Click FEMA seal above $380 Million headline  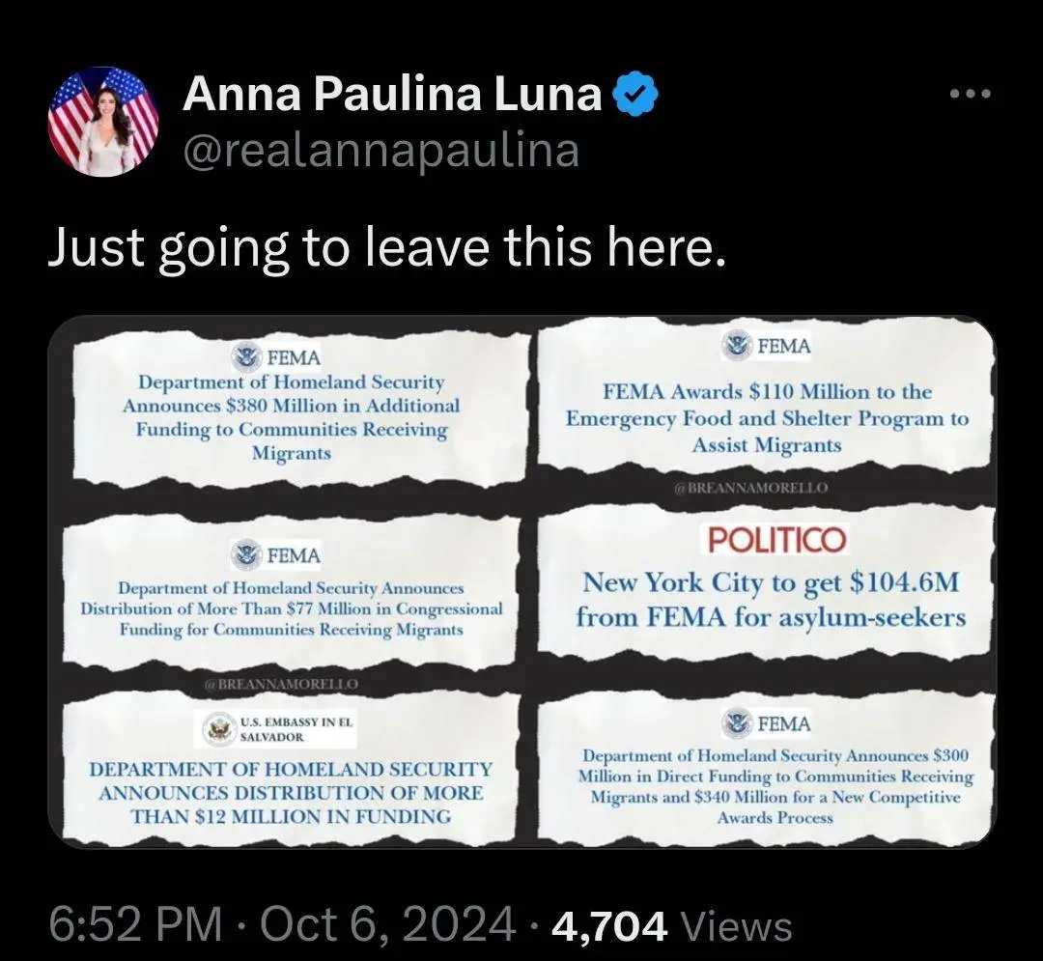point(245,357)
